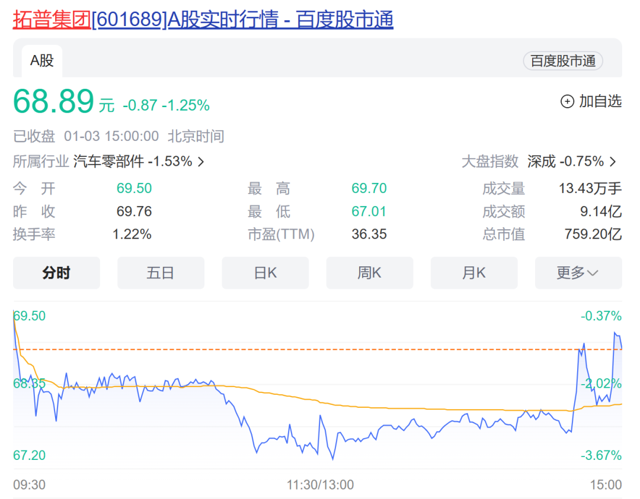Open the 深成 -0.75% index link
Screen dimensions: 640x499
coord(565,162)
